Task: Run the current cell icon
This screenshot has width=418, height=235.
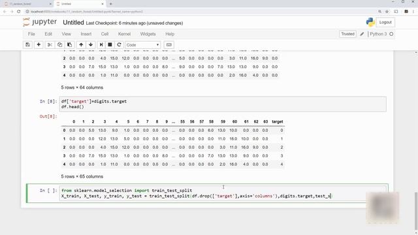Action: click(x=101, y=45)
